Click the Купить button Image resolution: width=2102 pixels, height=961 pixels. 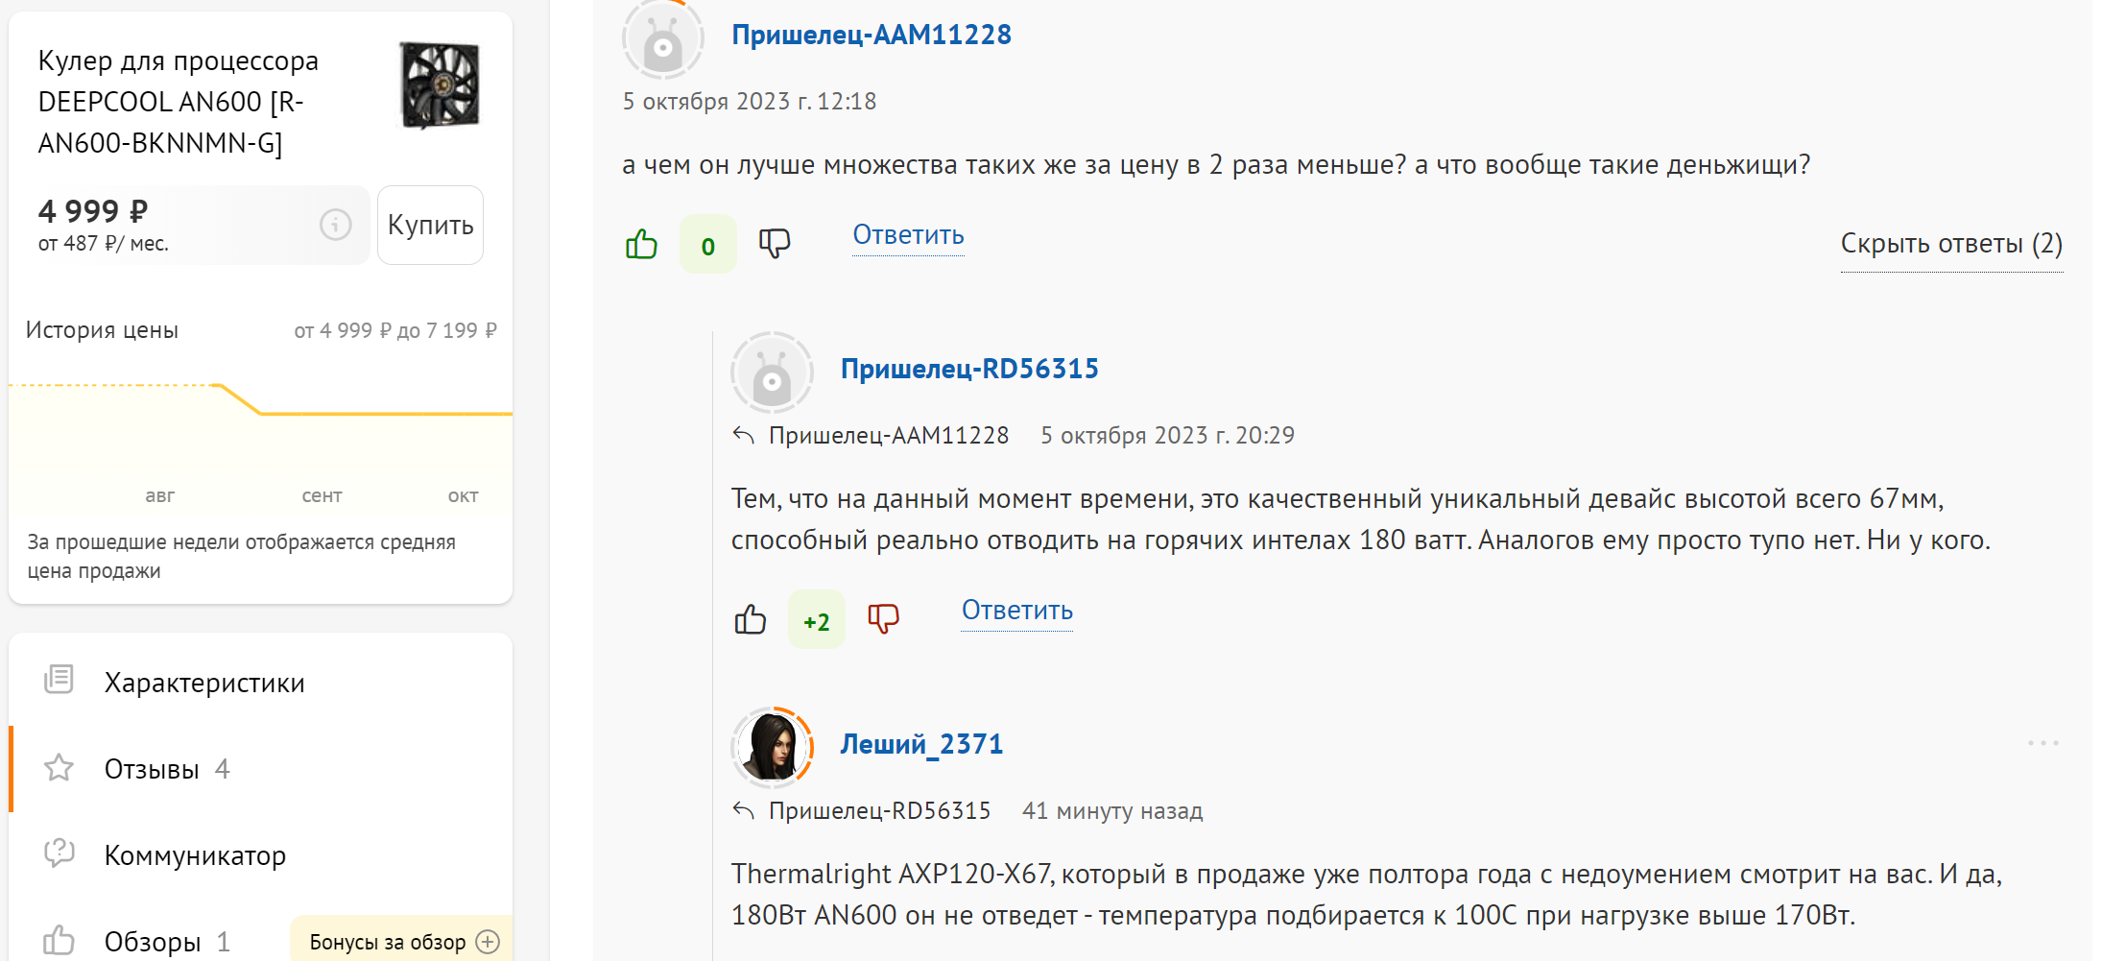click(x=430, y=225)
